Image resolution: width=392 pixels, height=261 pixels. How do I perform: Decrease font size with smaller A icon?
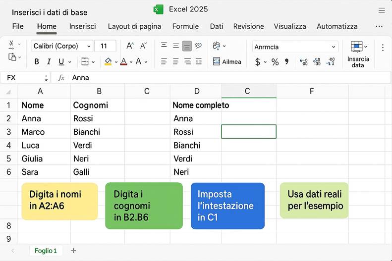coord(143,46)
